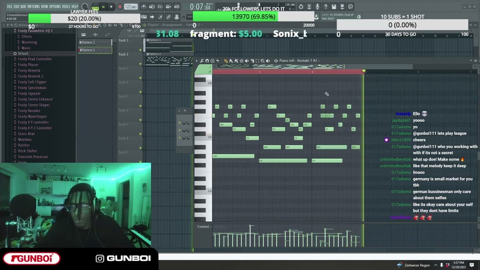Click the one-click audio recording microphone icon
The image size is (480, 270).
pos(317,7)
